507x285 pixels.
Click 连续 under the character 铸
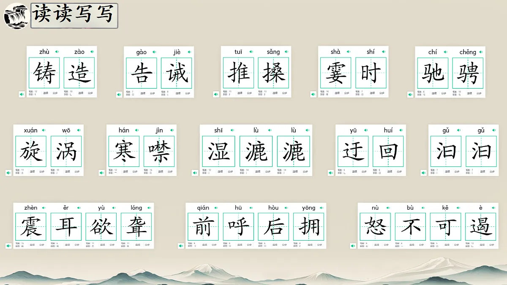[x=45, y=93]
